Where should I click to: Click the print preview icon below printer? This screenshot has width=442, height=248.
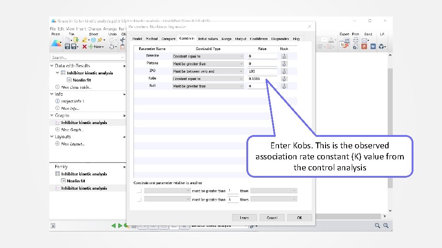pyautogui.click(x=356, y=47)
